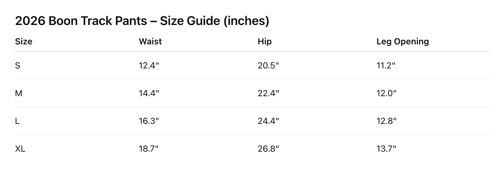The image size is (499, 180).
Task: Click the 14.4" waist value for M
Action: pos(149,93)
